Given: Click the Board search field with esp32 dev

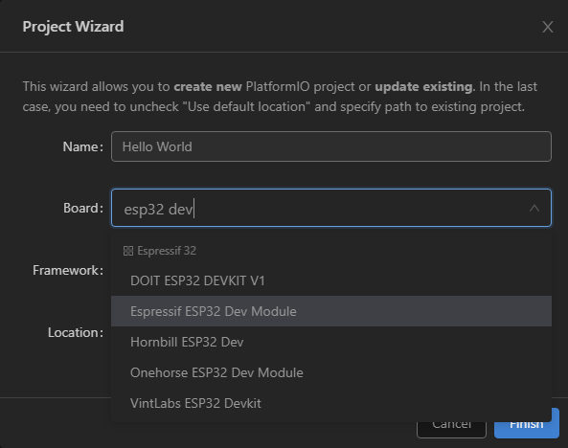Looking at the screenshot, I should click(331, 208).
